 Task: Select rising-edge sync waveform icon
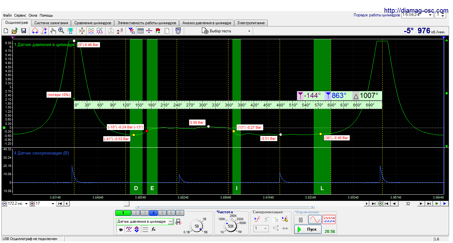point(257,219)
